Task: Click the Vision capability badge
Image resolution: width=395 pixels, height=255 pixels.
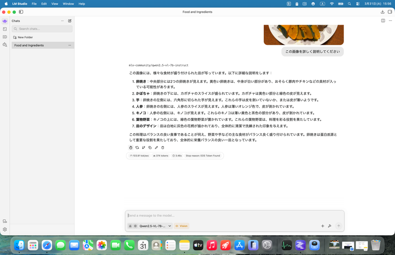Action: 181,226
